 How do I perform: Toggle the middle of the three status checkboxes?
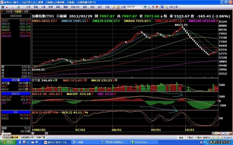tap(217, 138)
